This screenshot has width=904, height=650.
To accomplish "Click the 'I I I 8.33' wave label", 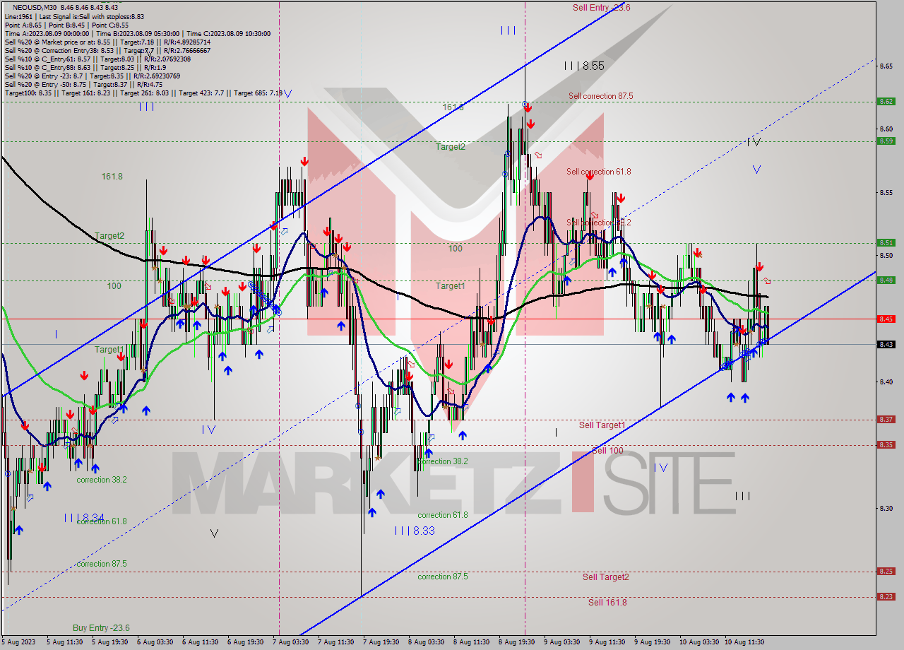I will [x=415, y=531].
